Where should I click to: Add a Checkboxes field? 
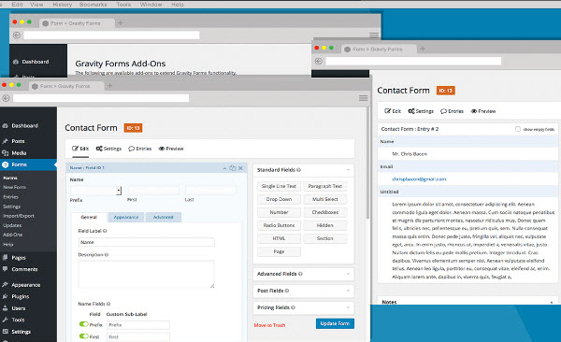(324, 212)
